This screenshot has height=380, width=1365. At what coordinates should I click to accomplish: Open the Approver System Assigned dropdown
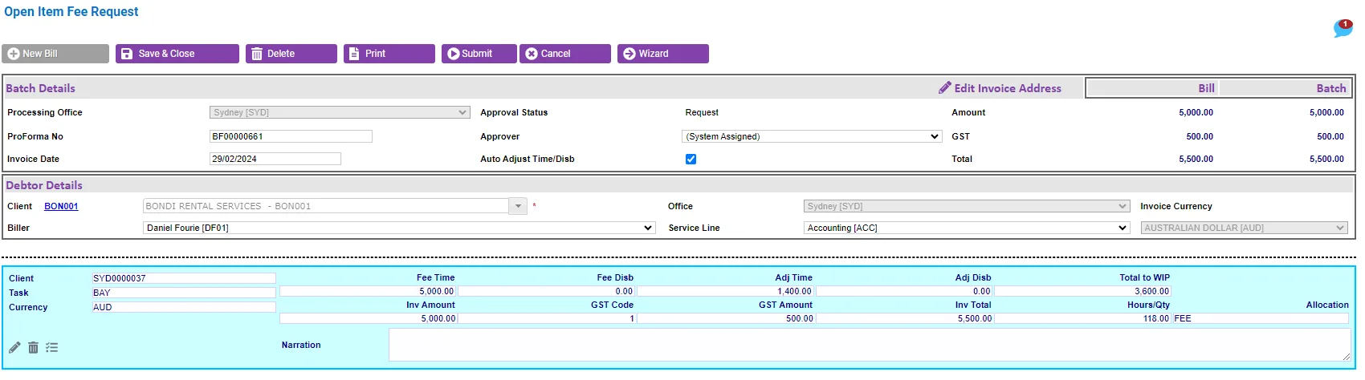pyautogui.click(x=812, y=136)
